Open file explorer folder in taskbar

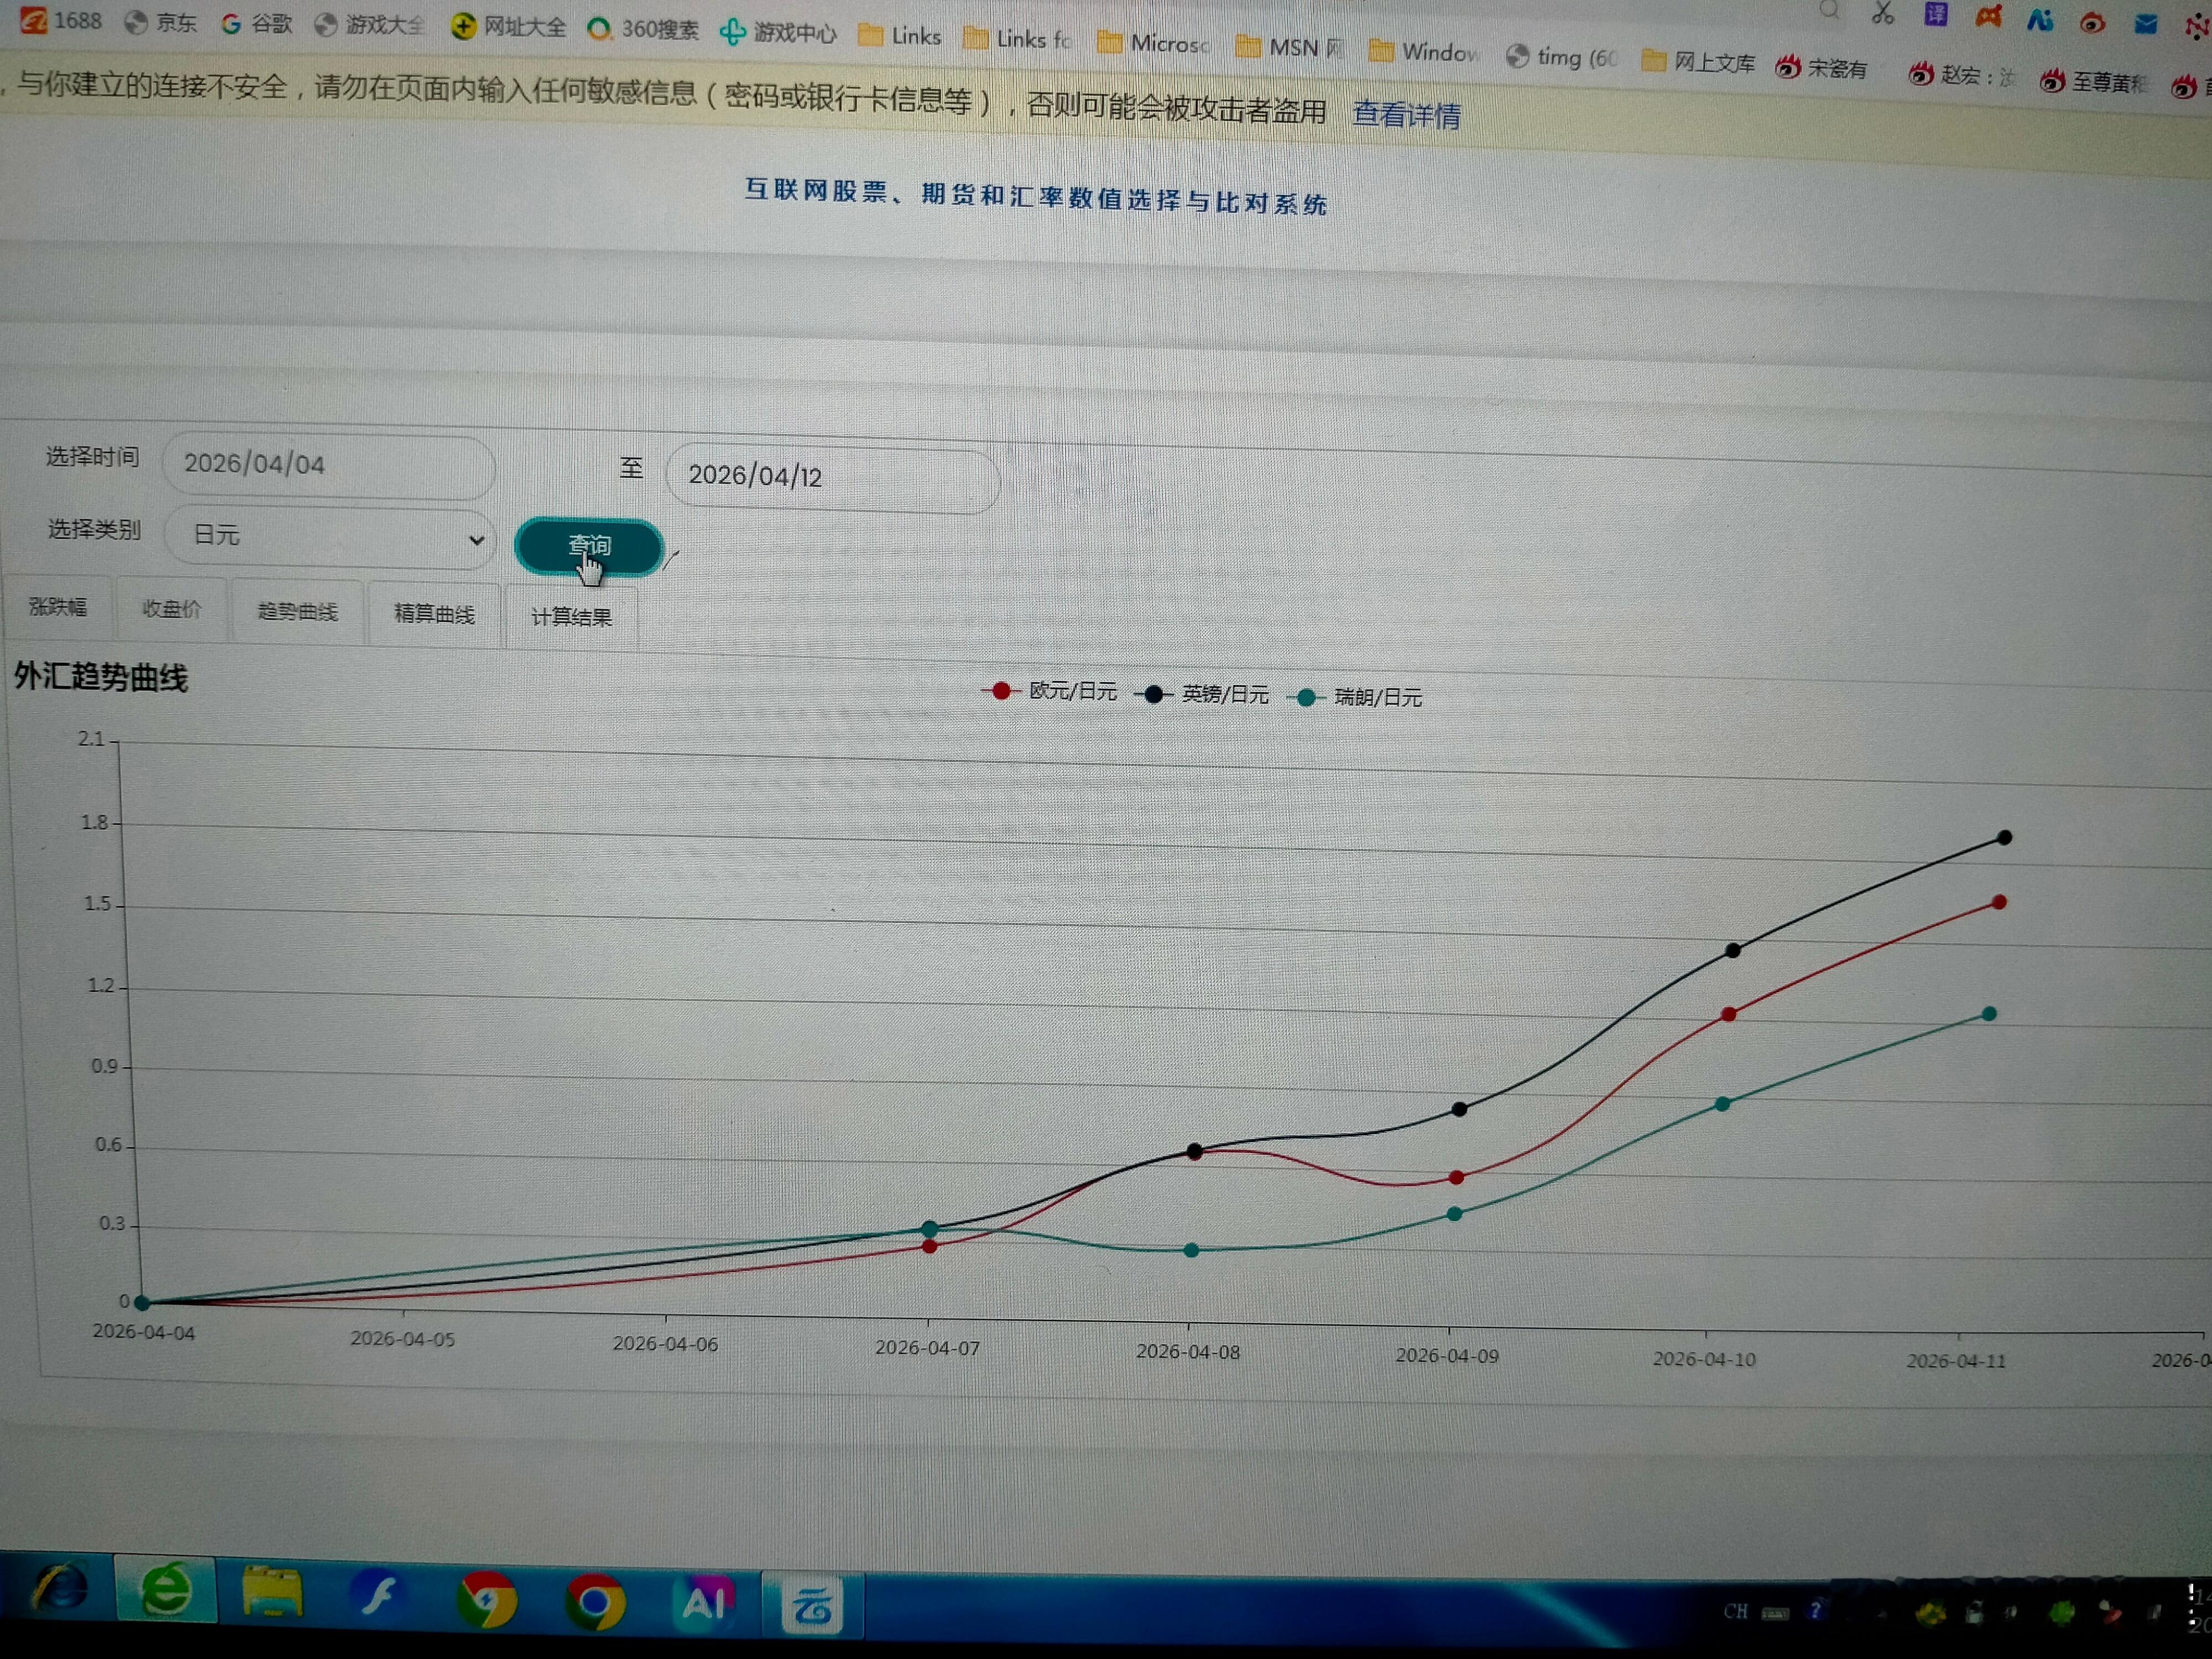click(x=272, y=1593)
